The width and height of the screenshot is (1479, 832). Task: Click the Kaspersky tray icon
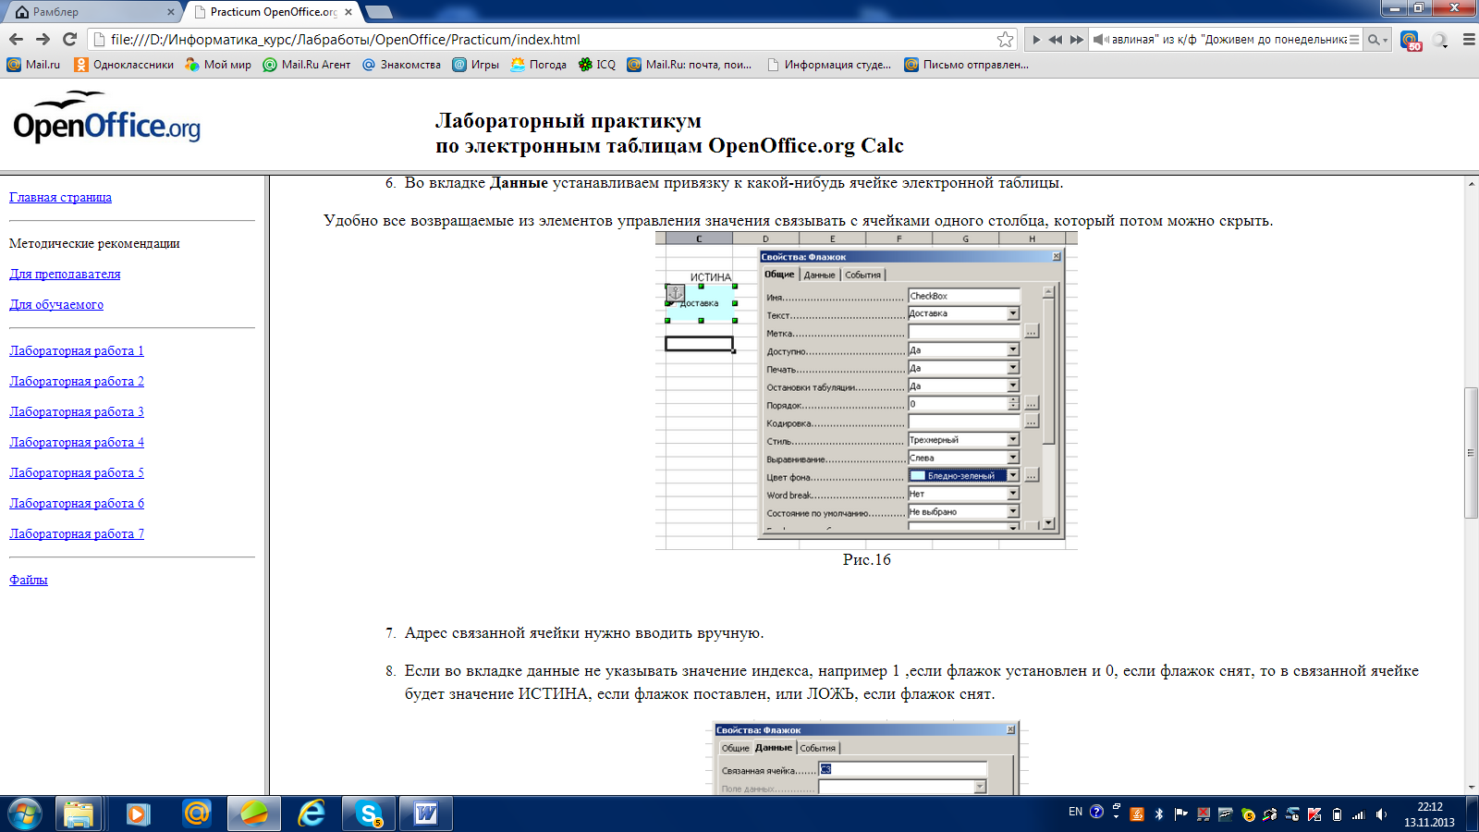pyautogui.click(x=1314, y=814)
